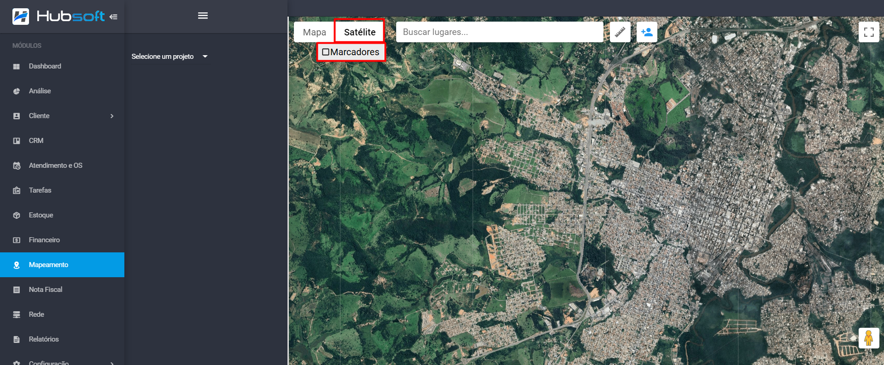Open the Selecione um projeto dropdown
884x365 pixels.
coord(170,57)
